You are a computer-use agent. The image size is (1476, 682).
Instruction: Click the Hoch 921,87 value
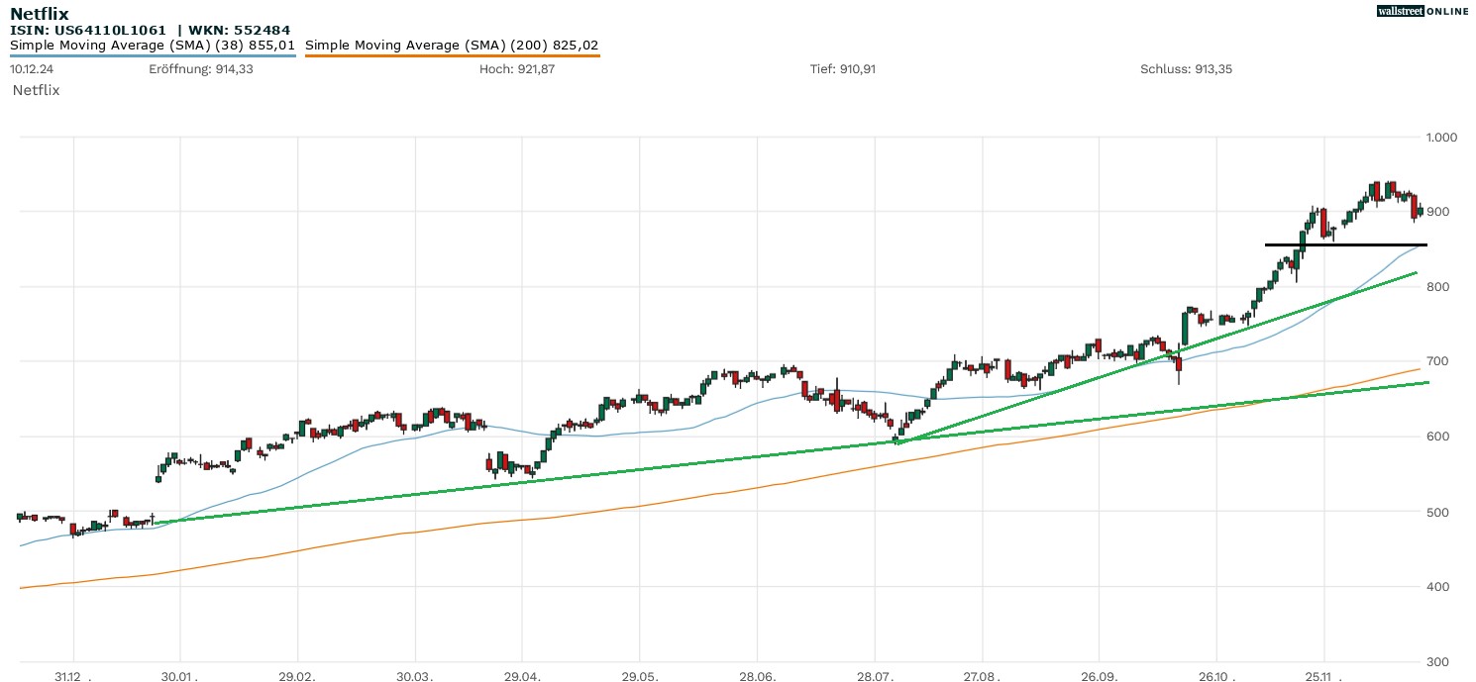[516, 69]
